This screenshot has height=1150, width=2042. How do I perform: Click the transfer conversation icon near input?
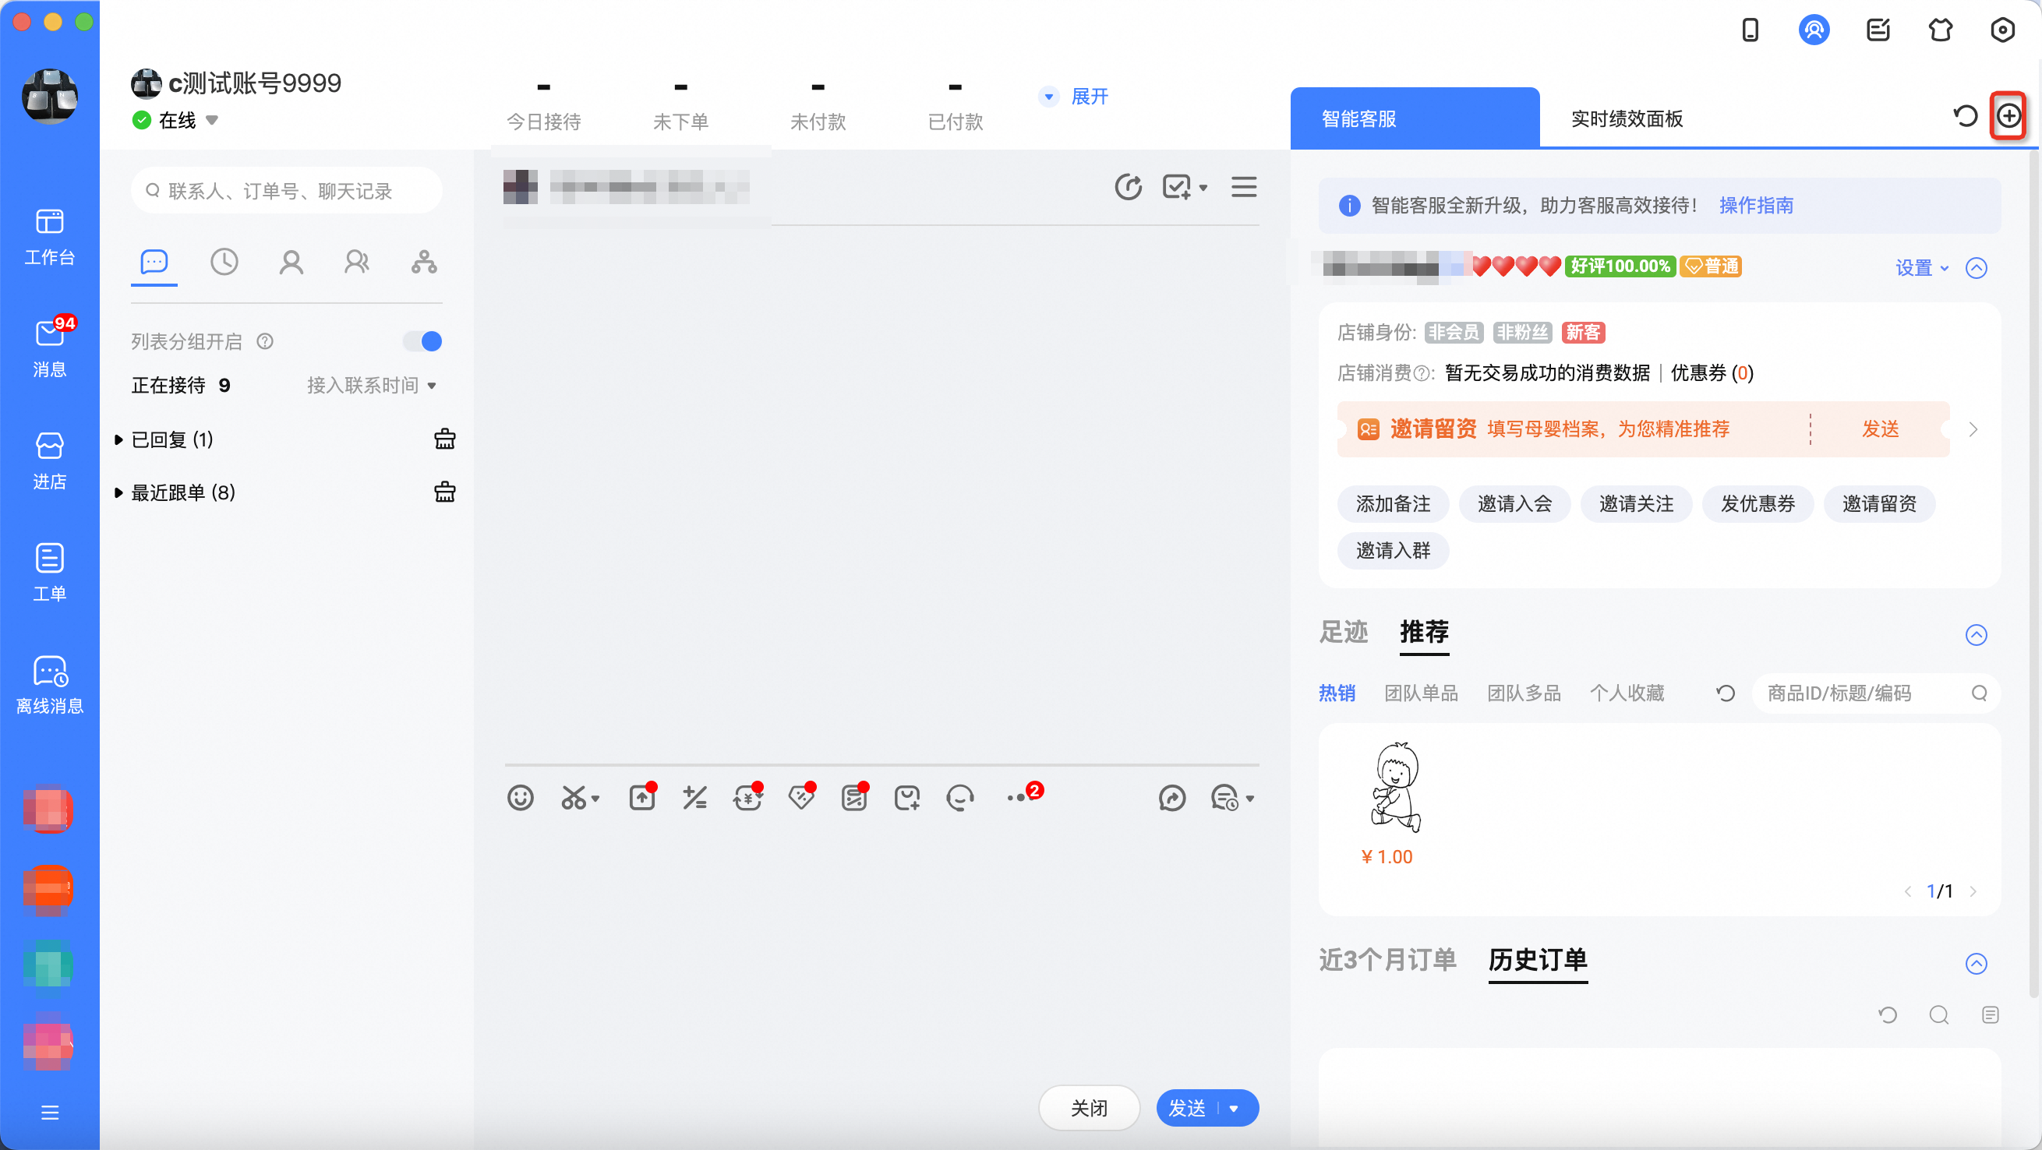point(1171,798)
